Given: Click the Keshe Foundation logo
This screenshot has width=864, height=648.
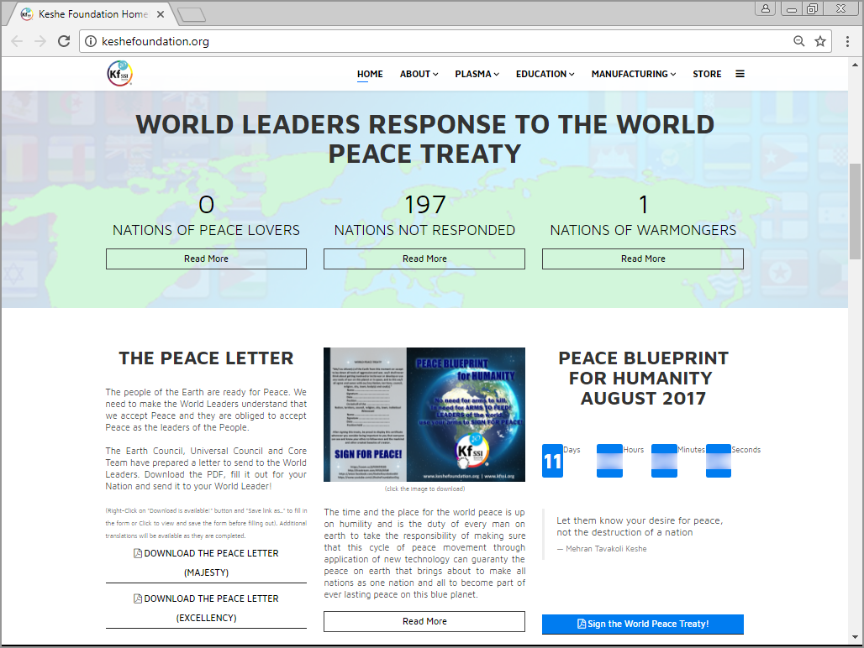Looking at the screenshot, I should [x=119, y=74].
